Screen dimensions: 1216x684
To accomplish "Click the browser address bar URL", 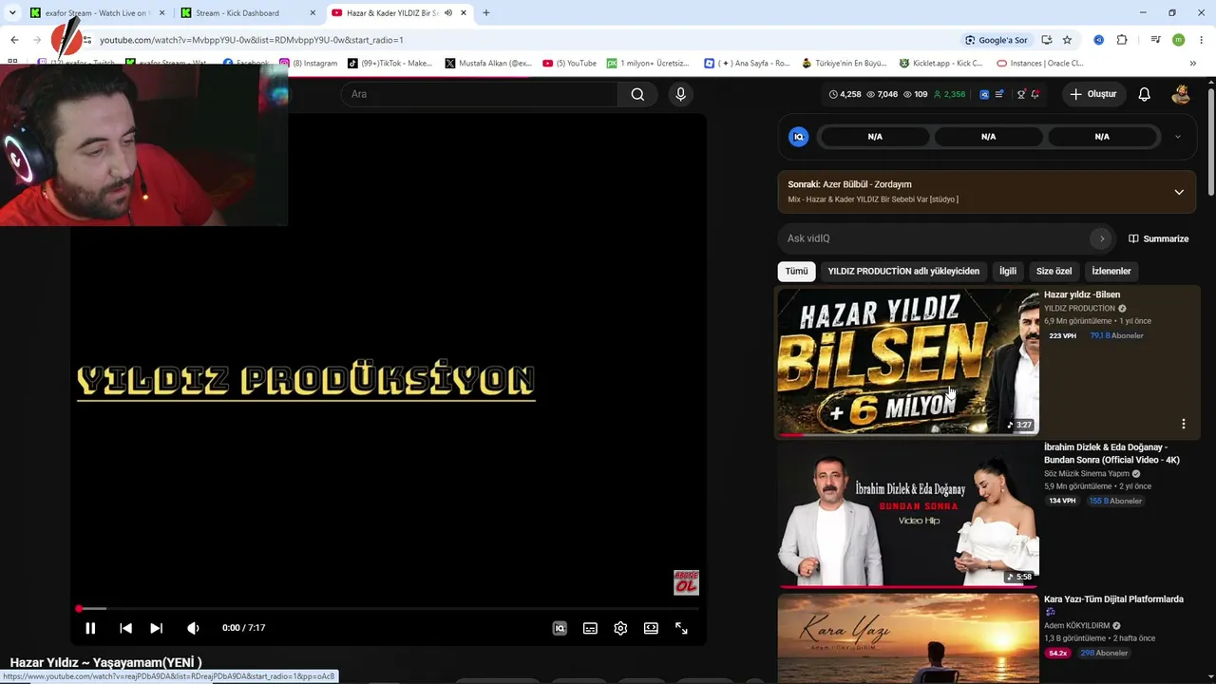I will pyautogui.click(x=252, y=40).
